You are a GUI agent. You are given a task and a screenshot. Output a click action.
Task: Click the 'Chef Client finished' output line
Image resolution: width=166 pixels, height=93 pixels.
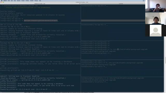(x=32, y=15)
